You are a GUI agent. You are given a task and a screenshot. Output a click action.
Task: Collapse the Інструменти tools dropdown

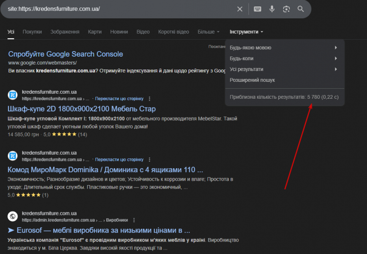[x=246, y=32]
